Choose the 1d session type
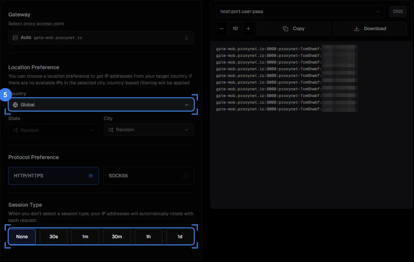Screen dimensions: 414x262 pos(180,237)
